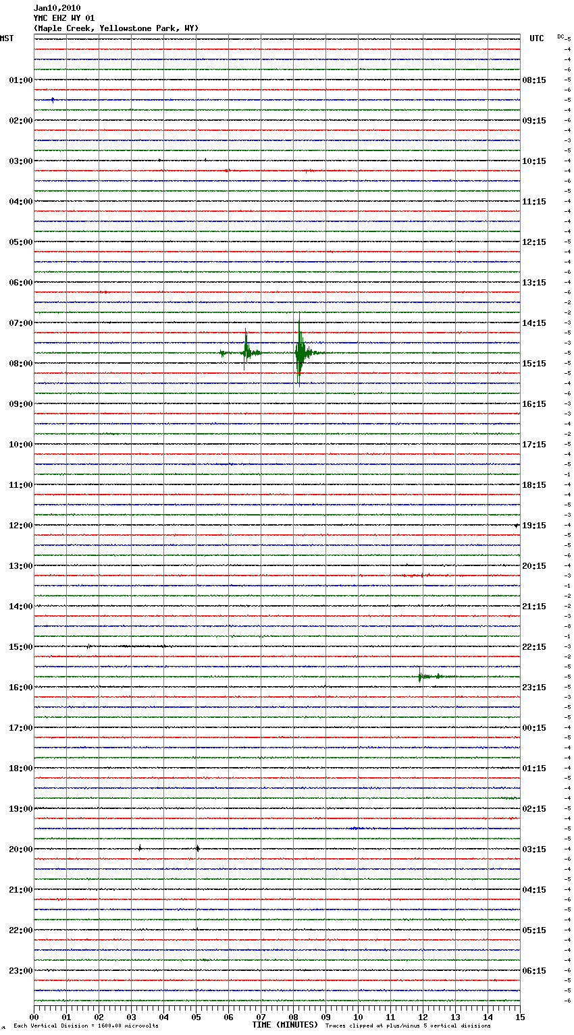Viewport: 574px width, 1035px height.
Task: Select the 16:00 MST time label
Action: click(21, 688)
